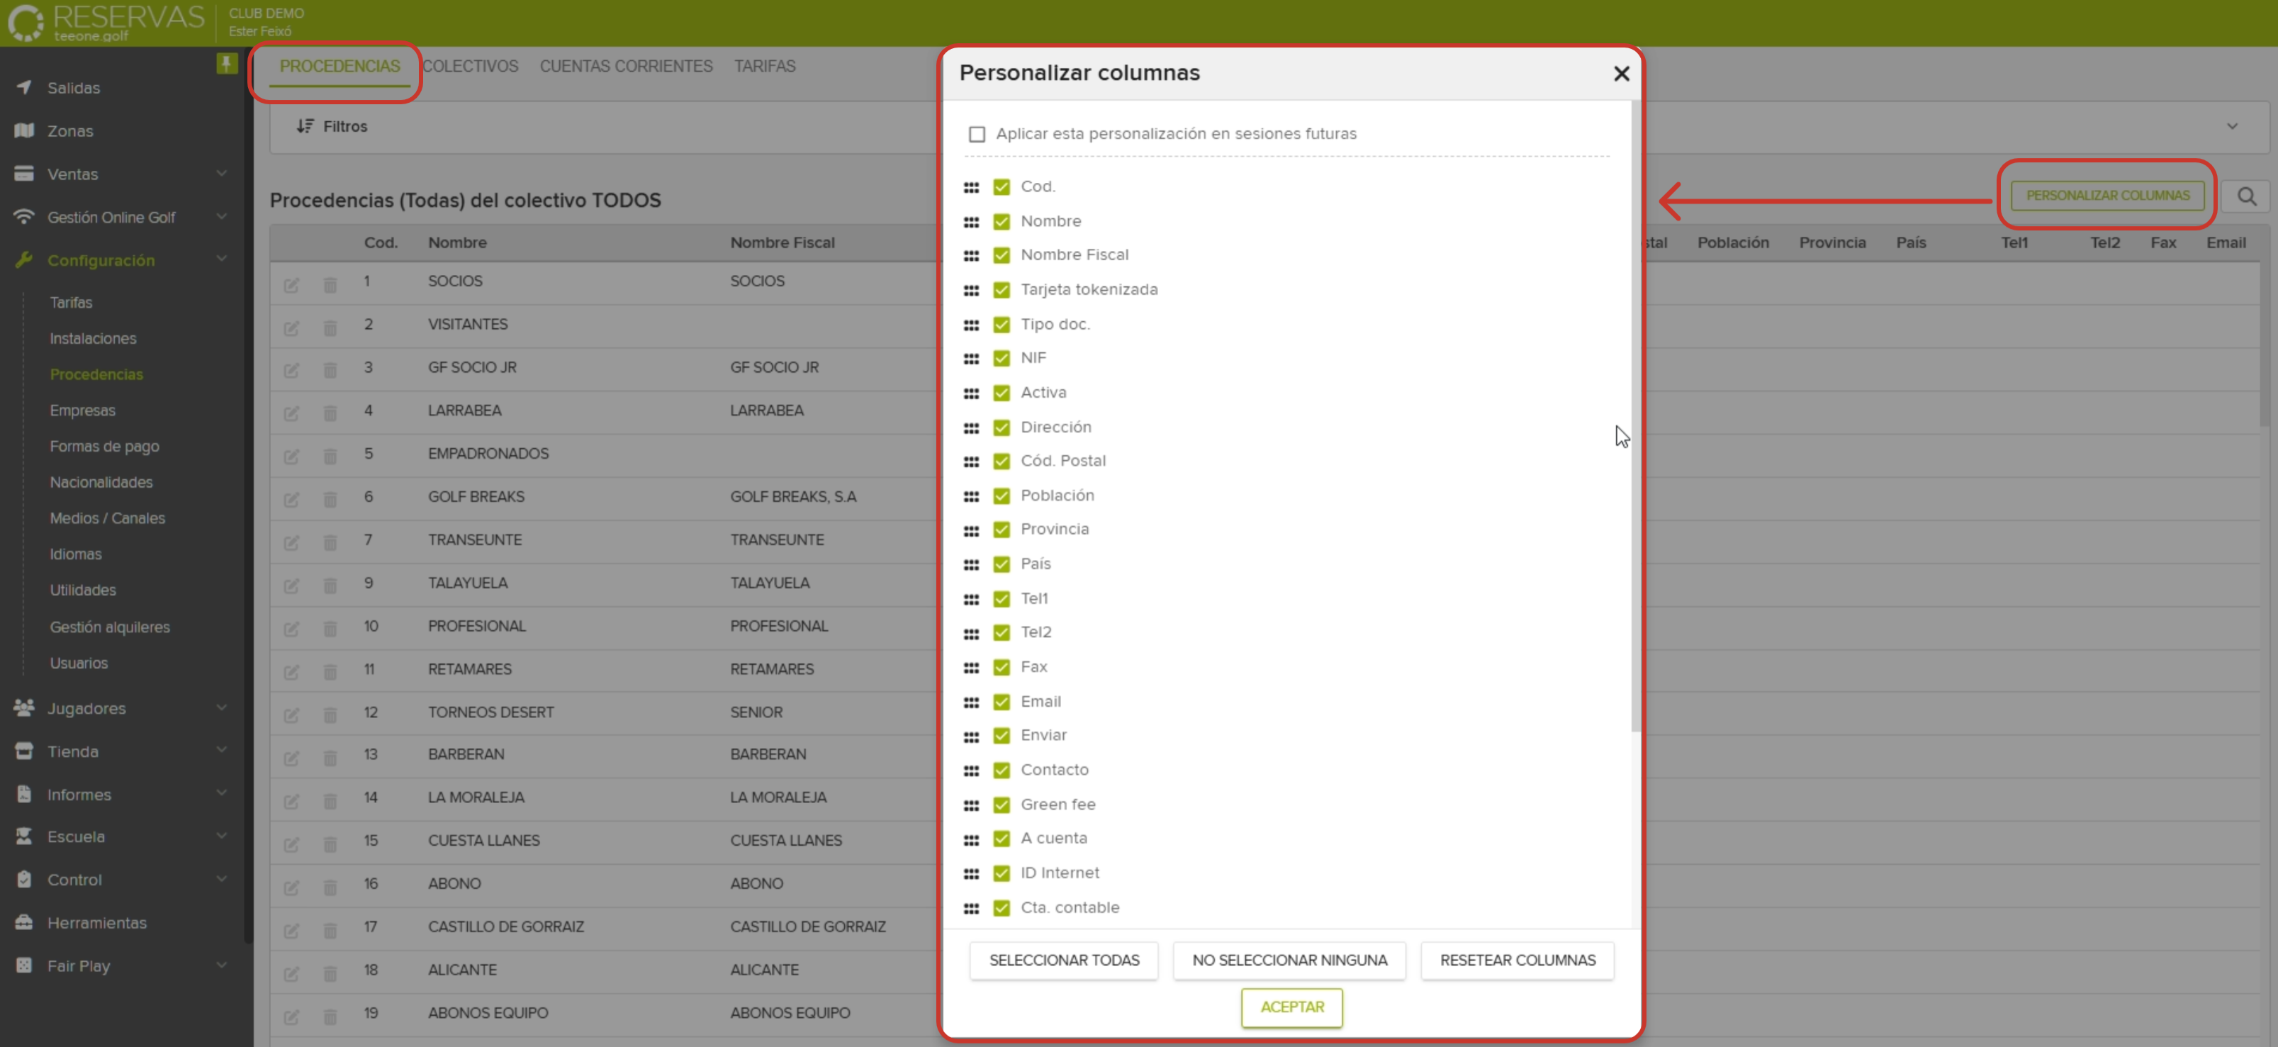Toggle the Dirección column checkbox

(x=1001, y=427)
